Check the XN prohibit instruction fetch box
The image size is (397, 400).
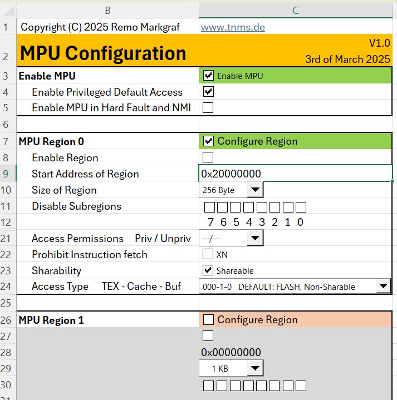tap(208, 254)
